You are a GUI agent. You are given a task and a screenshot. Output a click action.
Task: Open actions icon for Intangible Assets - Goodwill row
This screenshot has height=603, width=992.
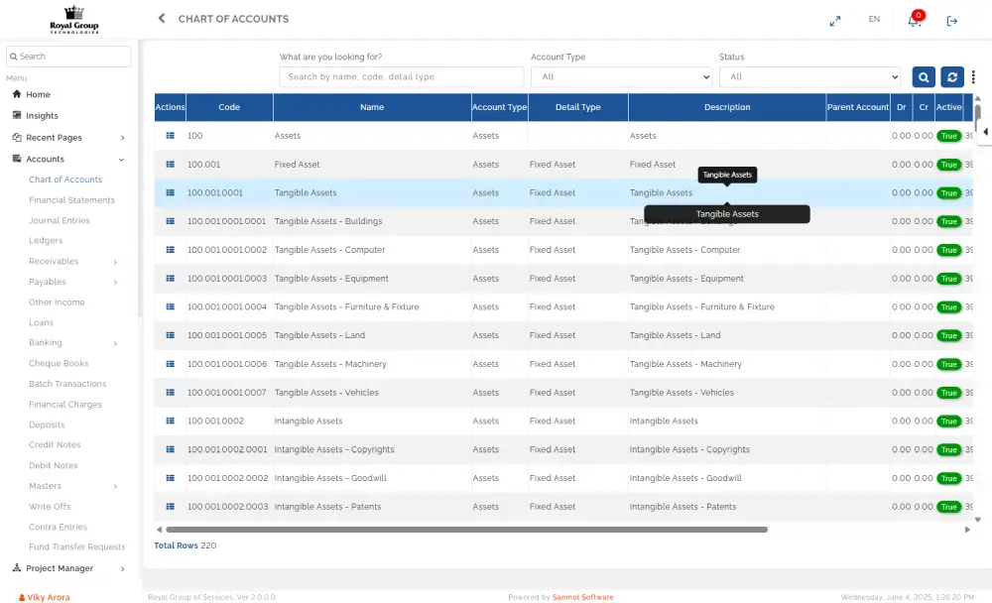(170, 478)
